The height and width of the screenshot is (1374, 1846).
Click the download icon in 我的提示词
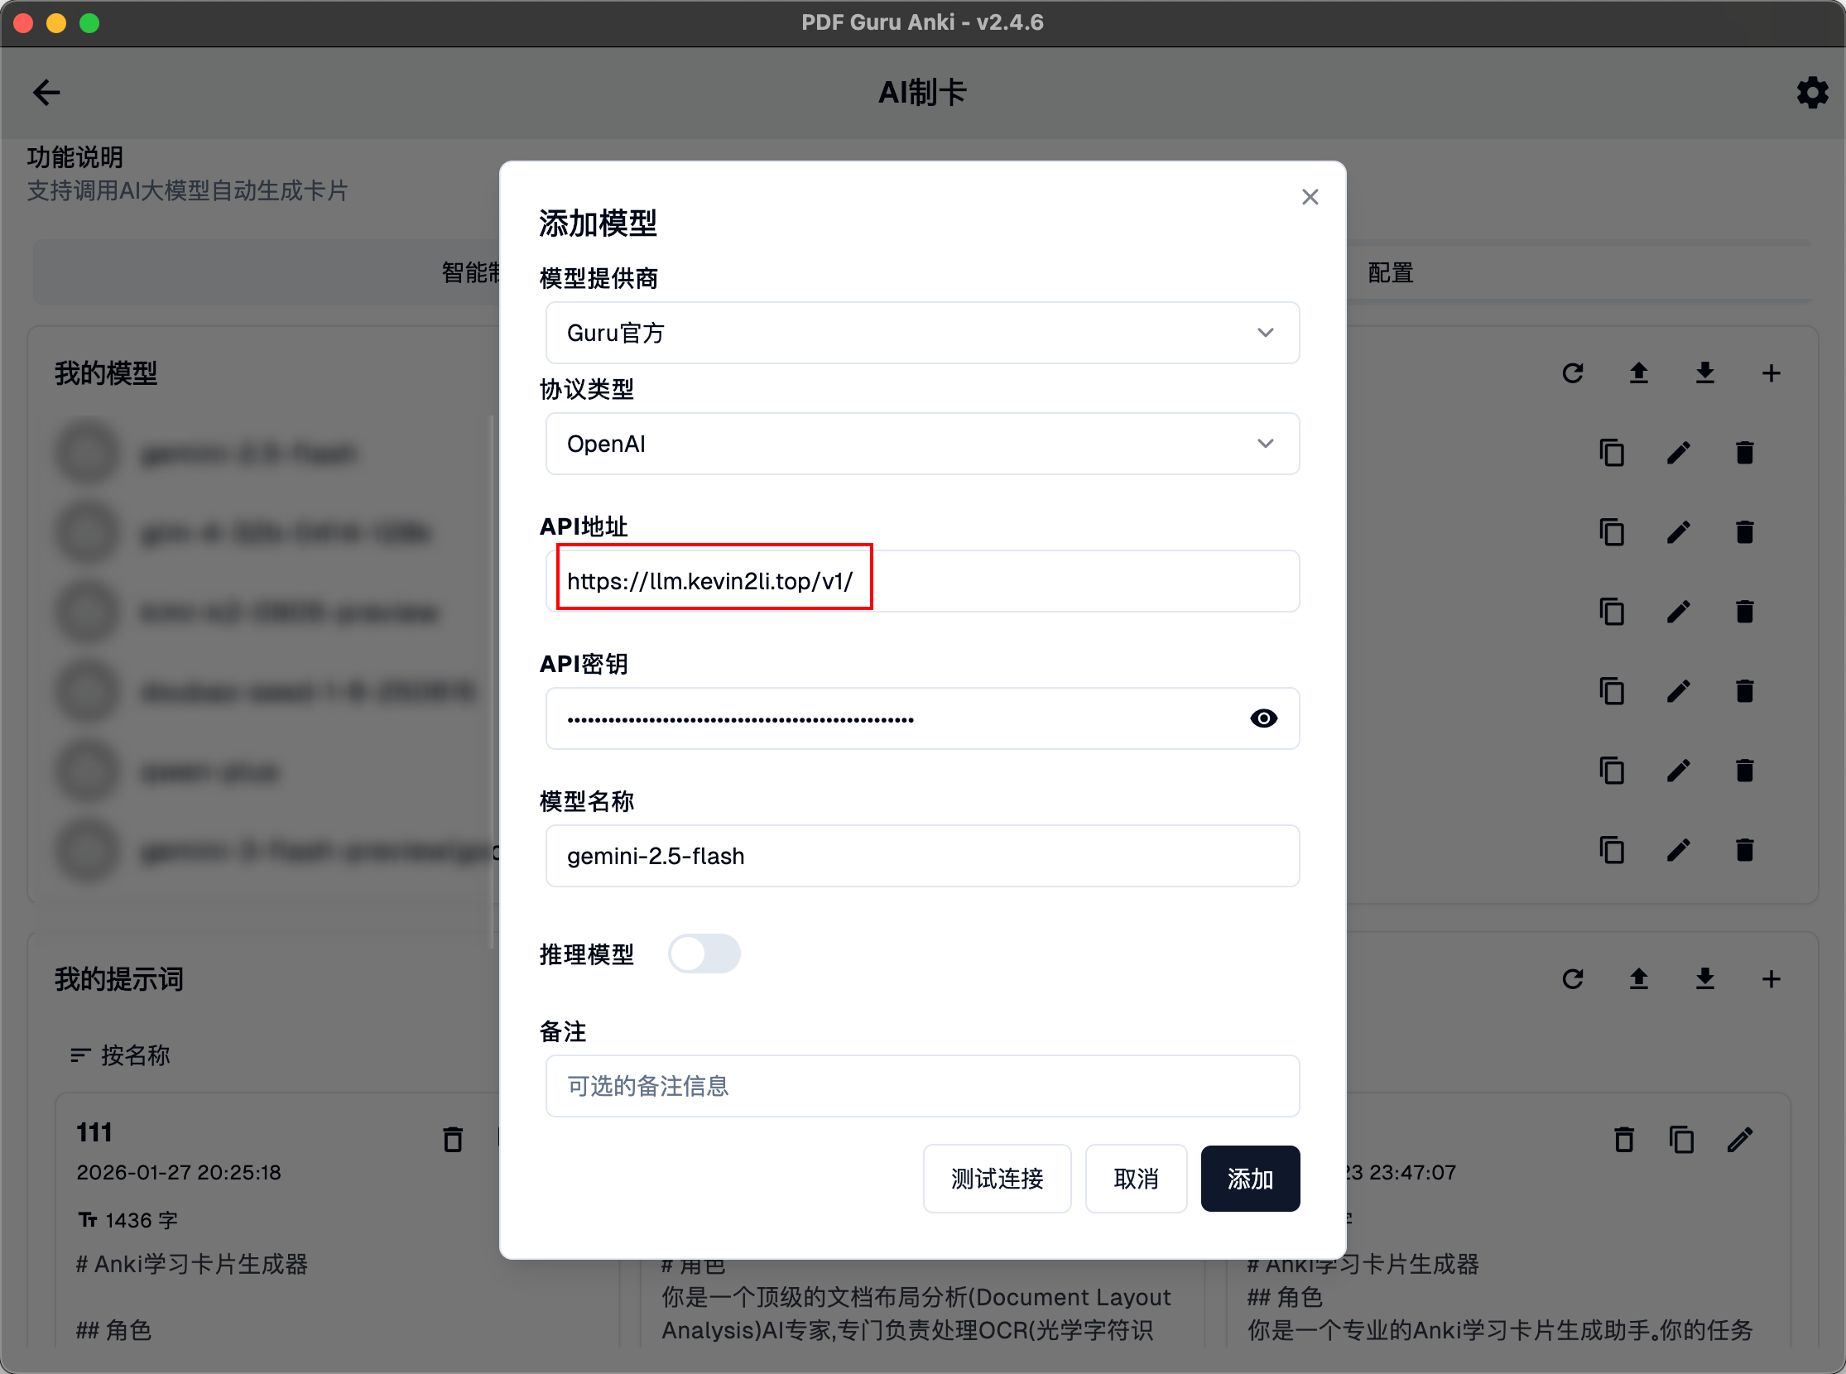pyautogui.click(x=1704, y=979)
